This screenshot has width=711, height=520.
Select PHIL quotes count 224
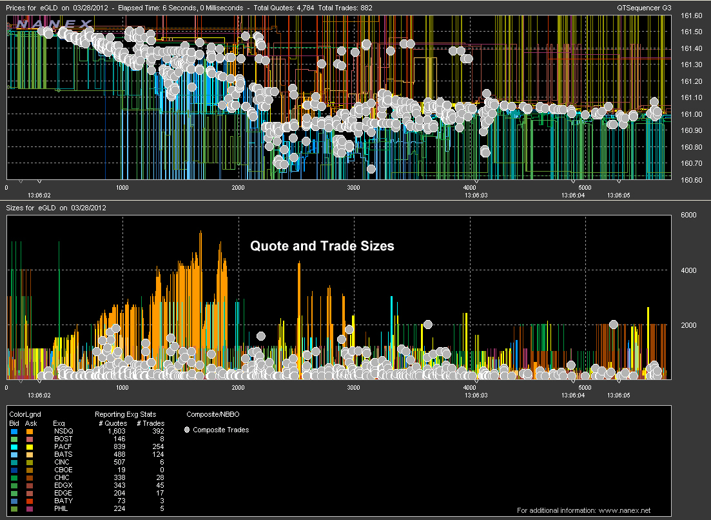pos(119,508)
